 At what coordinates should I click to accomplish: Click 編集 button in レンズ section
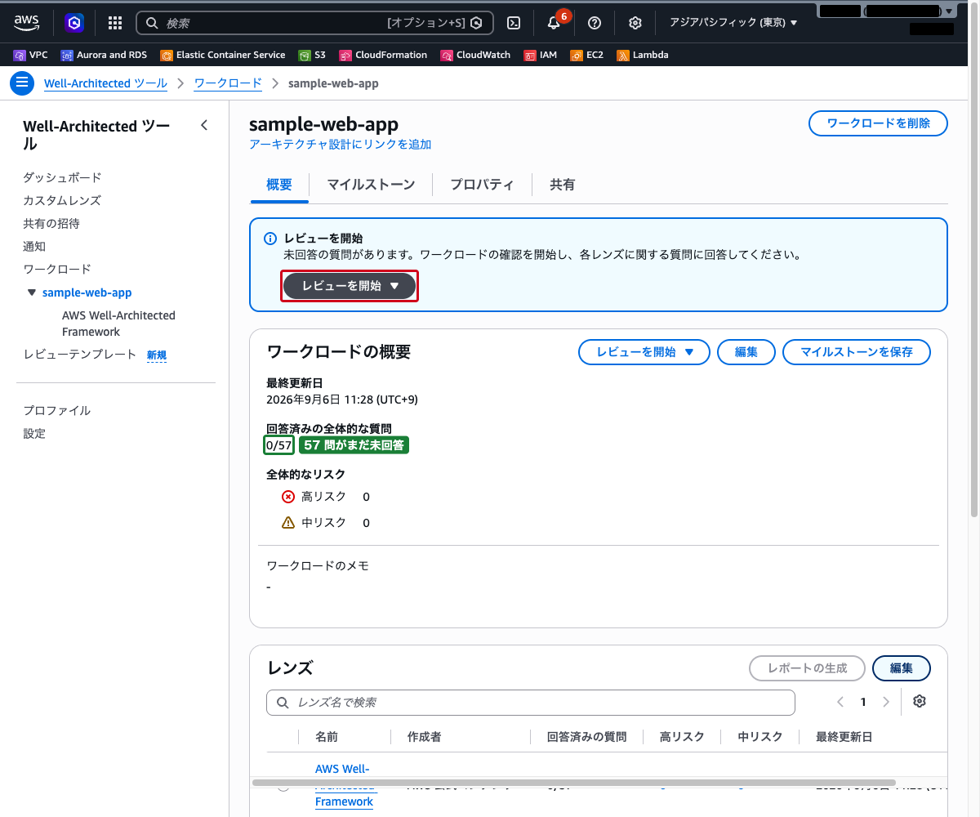[x=902, y=668]
